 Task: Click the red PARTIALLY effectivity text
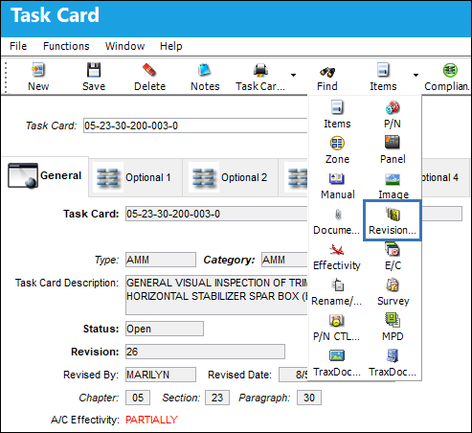[x=151, y=420]
